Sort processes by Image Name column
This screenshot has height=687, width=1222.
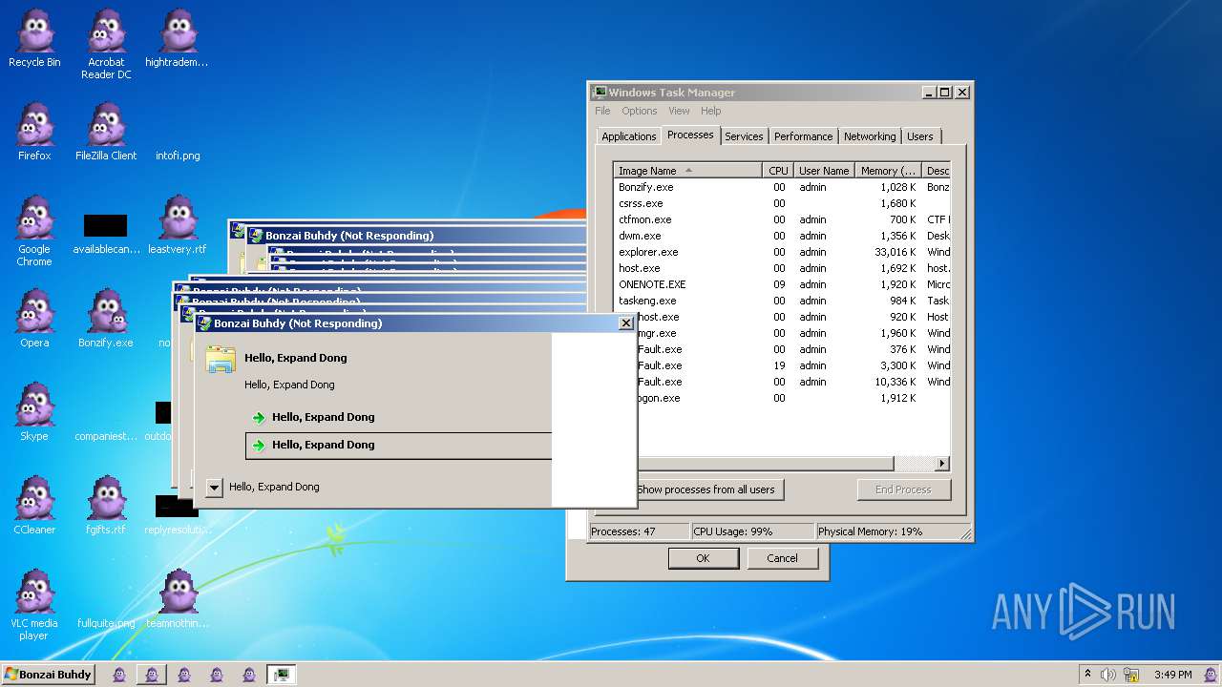point(688,171)
